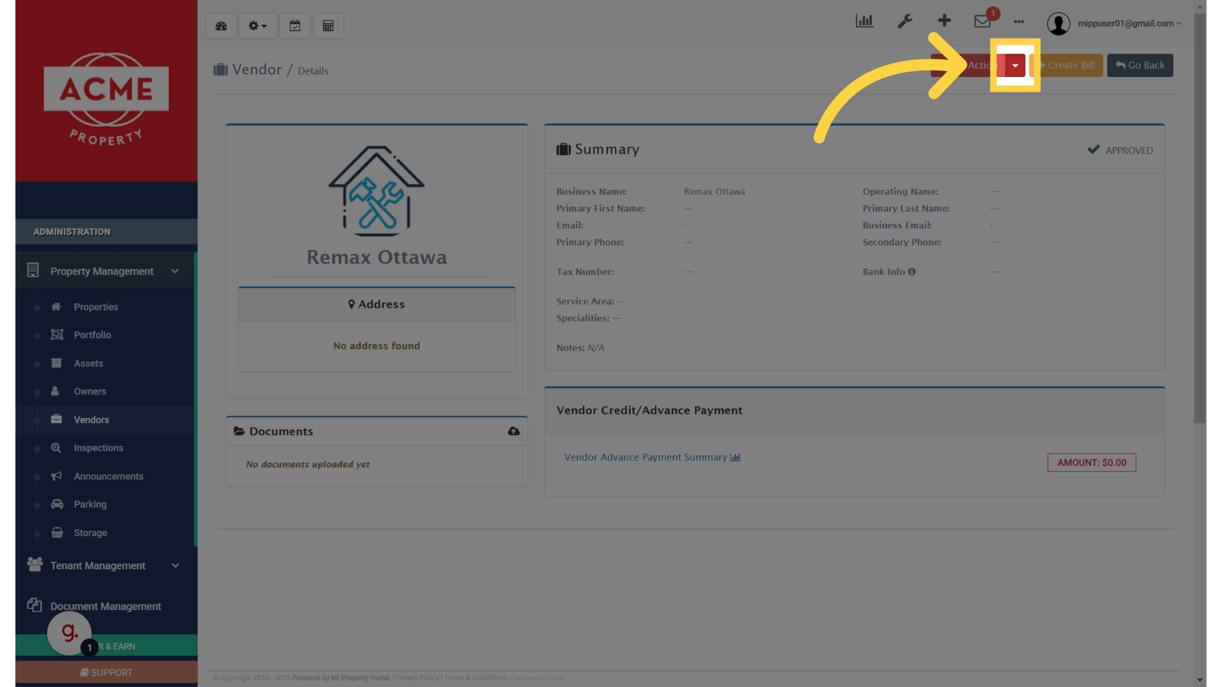Open Inspections in the sidebar
1222x687 pixels.
[99, 448]
